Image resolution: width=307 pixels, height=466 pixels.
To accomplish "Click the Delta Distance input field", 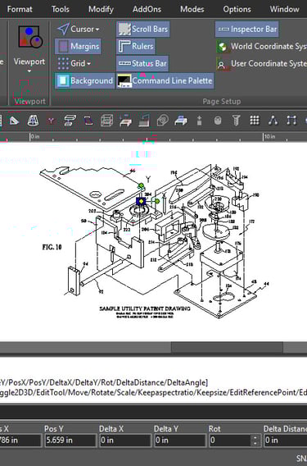I will [286, 440].
